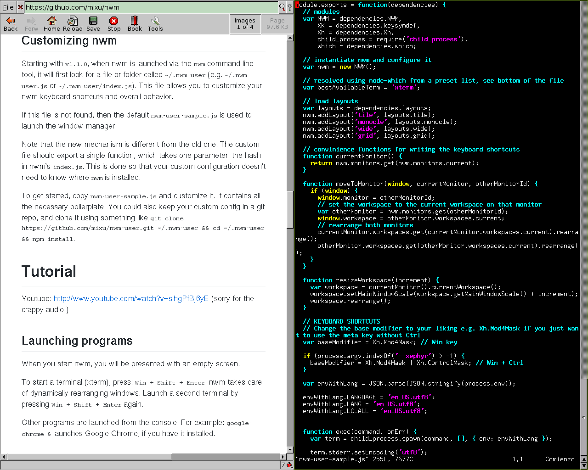
Task: Click the 'Tutorial' heading
Action: (x=49, y=271)
